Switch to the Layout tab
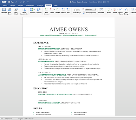The height and width of the screenshot is (120, 136). point(21,5)
